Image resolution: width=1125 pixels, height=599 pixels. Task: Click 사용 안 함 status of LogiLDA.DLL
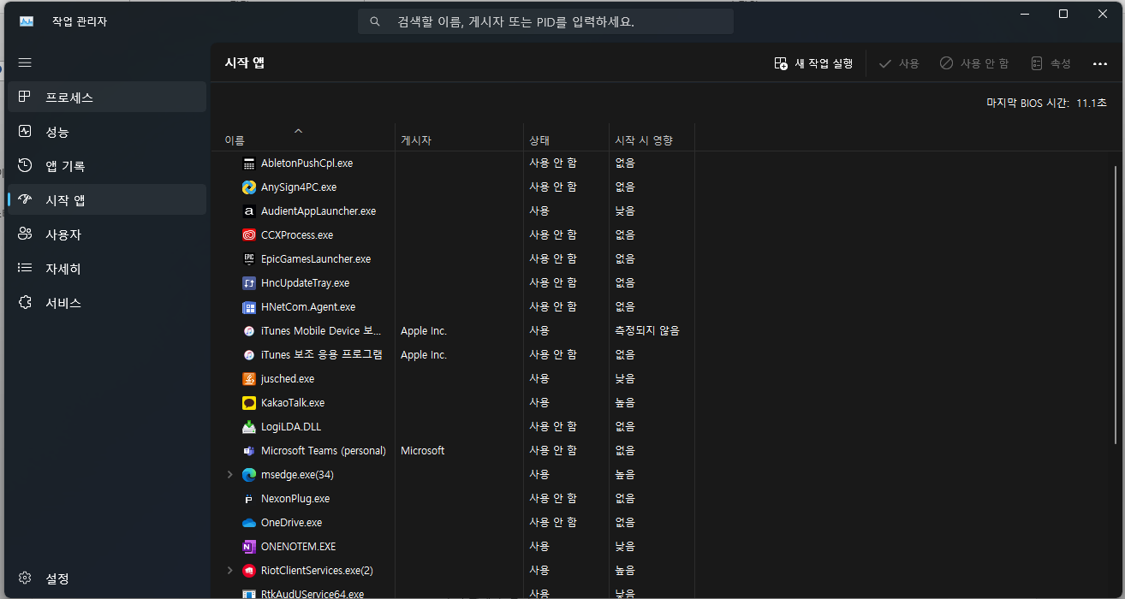tap(553, 426)
